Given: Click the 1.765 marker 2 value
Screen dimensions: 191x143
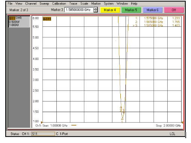Looking at the screenshot, I should (176, 22).
